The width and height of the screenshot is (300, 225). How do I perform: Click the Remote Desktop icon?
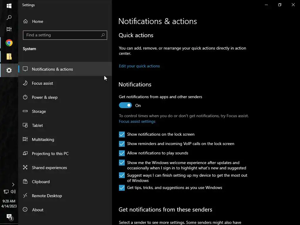25,196
